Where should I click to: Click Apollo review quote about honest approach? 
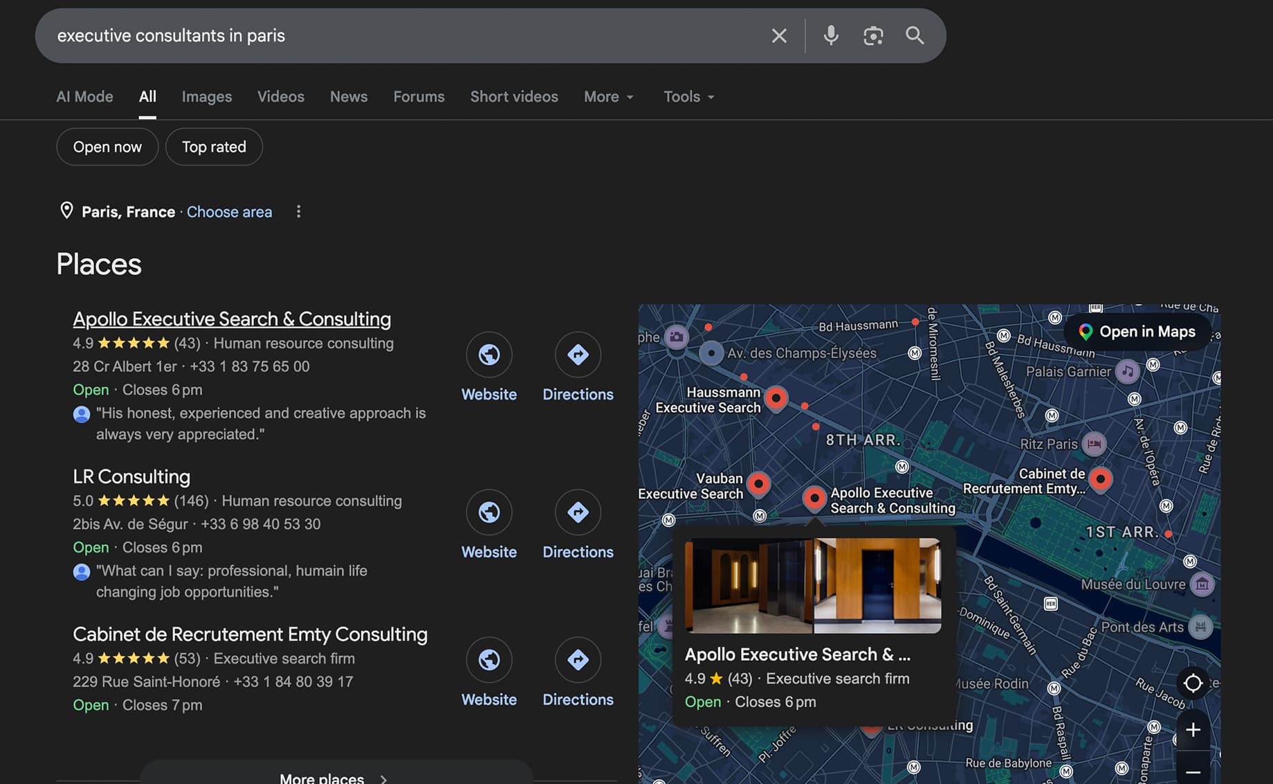click(x=261, y=424)
